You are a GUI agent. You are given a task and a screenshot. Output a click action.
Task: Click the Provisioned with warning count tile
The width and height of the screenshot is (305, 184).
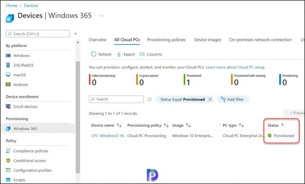pos(248,80)
